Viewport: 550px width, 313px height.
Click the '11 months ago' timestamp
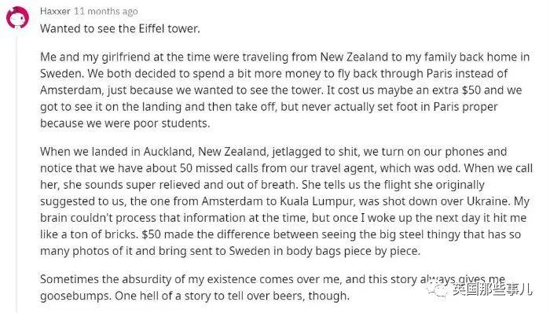click(105, 12)
